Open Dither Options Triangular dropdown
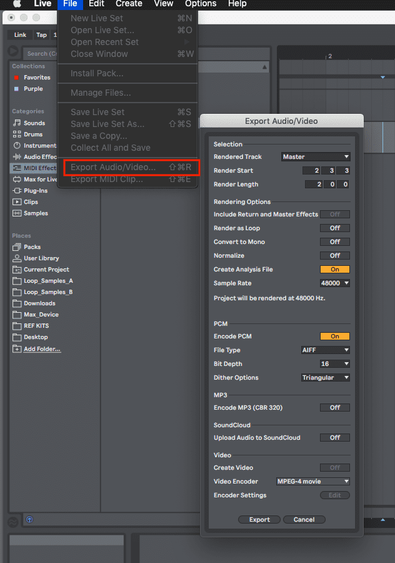Image resolution: width=395 pixels, height=563 pixels. point(326,378)
